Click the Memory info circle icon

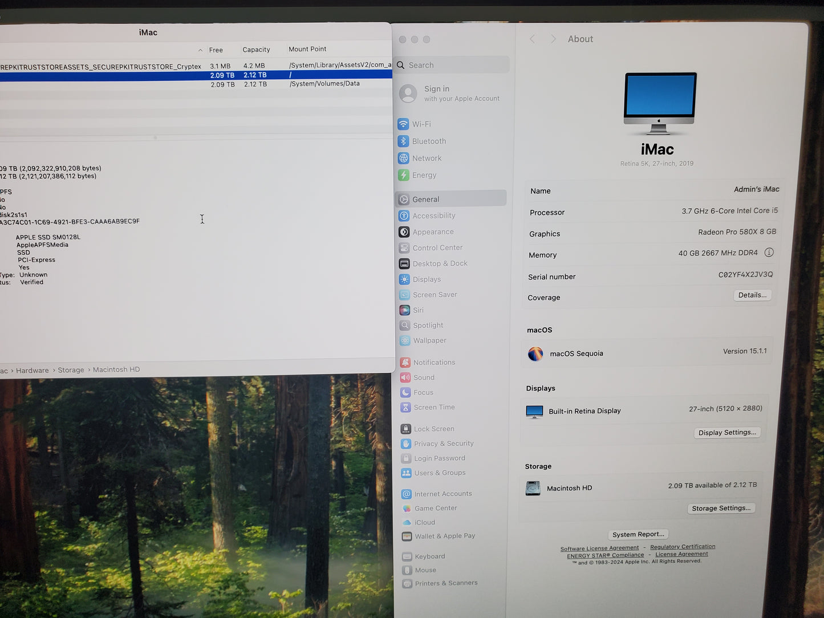pyautogui.click(x=769, y=252)
